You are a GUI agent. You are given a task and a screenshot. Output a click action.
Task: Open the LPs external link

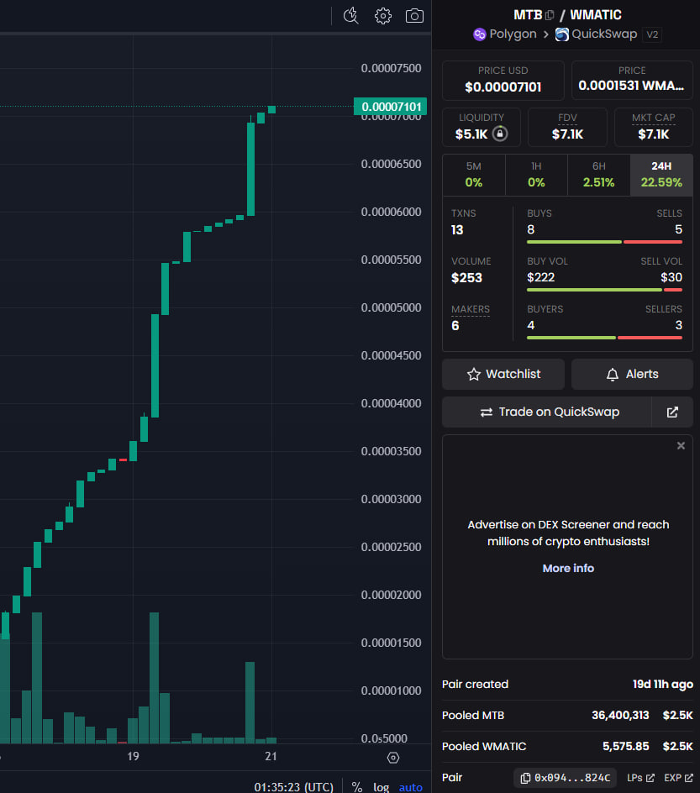pyautogui.click(x=641, y=778)
